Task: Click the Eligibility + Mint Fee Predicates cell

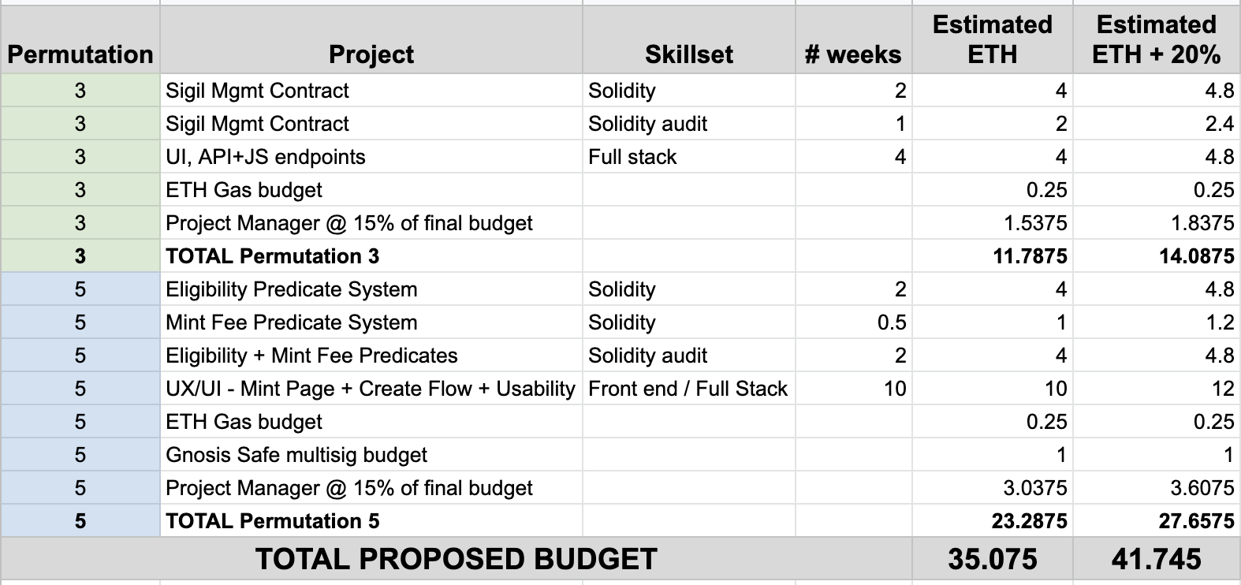Action: (x=311, y=356)
